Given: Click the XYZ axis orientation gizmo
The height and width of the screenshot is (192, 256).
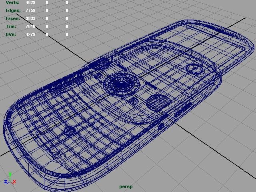Looking at the screenshot, I should tap(10, 179).
